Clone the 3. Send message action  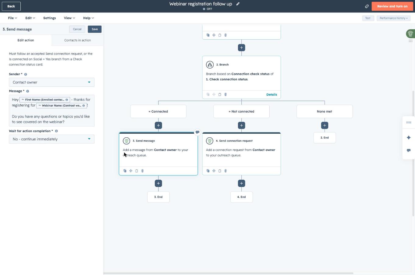[x=125, y=171]
